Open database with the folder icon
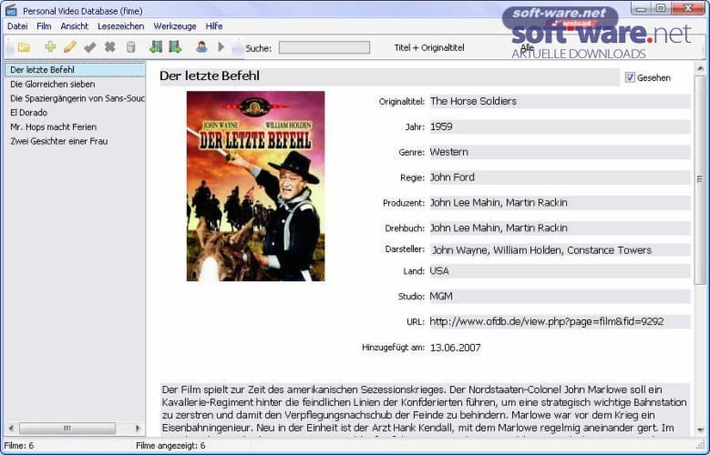 point(24,47)
